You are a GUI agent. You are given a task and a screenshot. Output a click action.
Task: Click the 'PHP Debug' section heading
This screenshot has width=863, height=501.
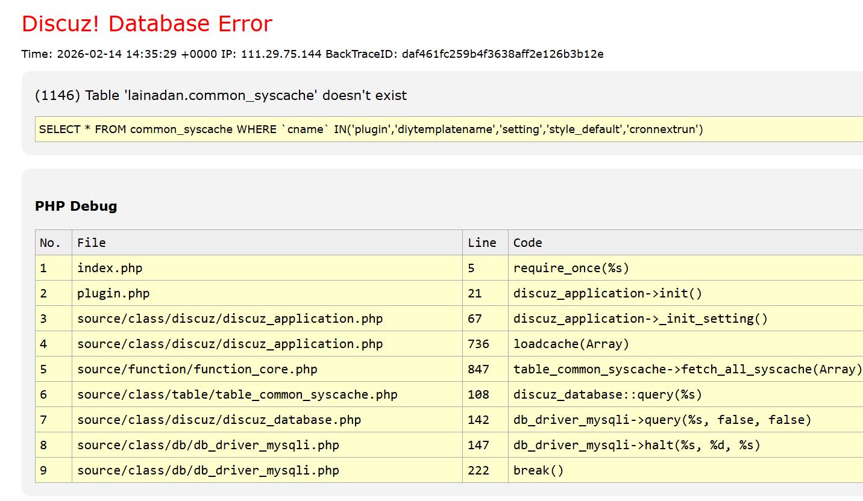76,206
